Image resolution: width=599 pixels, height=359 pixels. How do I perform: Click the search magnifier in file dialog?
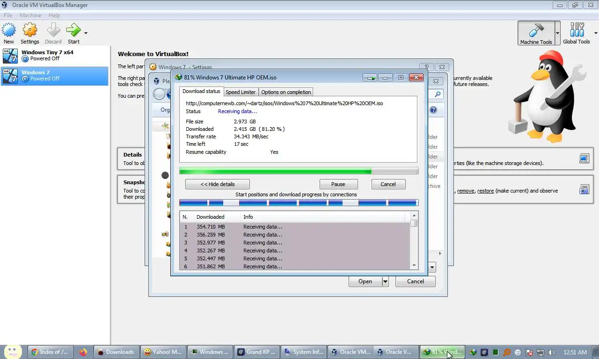tap(438, 94)
